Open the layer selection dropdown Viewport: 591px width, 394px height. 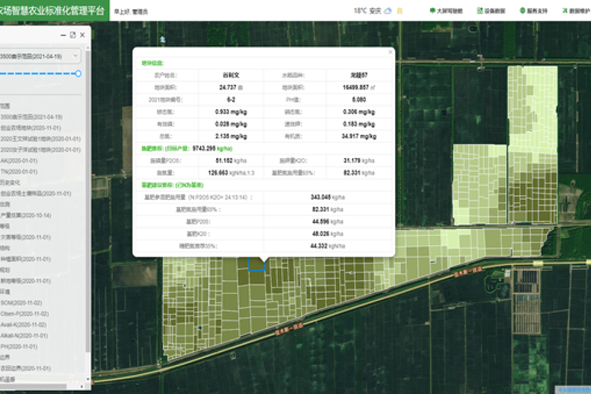coord(75,56)
